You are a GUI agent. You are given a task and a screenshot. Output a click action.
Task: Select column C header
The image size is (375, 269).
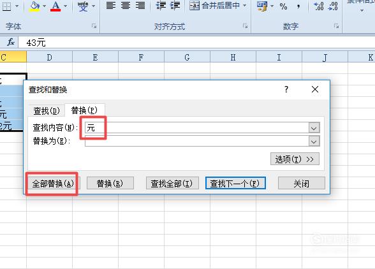pyautogui.click(x=13, y=57)
